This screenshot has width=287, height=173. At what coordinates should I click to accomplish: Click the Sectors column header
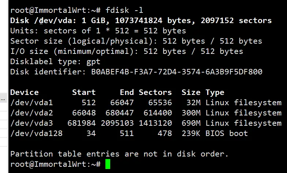[x=155, y=92]
